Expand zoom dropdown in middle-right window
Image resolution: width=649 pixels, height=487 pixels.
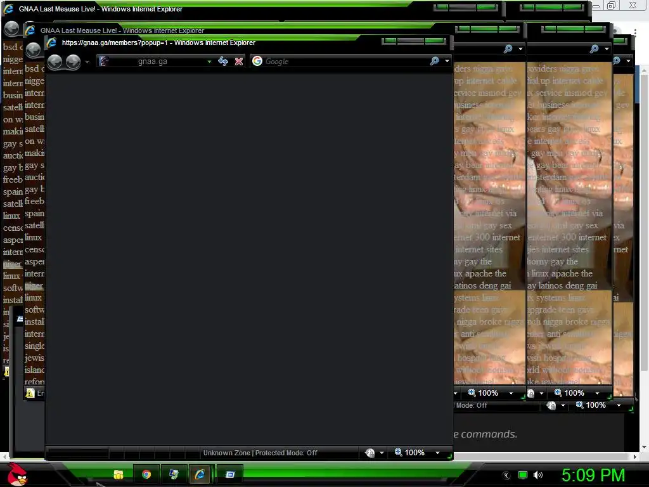(x=511, y=393)
